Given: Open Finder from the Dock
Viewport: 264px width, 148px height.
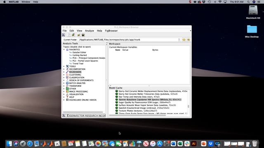Looking at the screenshot, I should [9, 143].
